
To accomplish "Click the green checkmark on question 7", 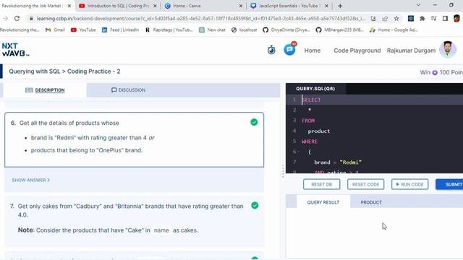I will pos(255,205).
